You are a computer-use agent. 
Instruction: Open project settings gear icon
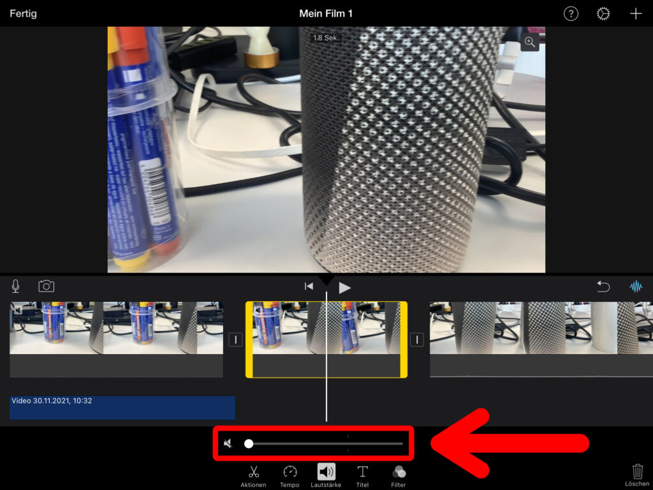(x=603, y=14)
